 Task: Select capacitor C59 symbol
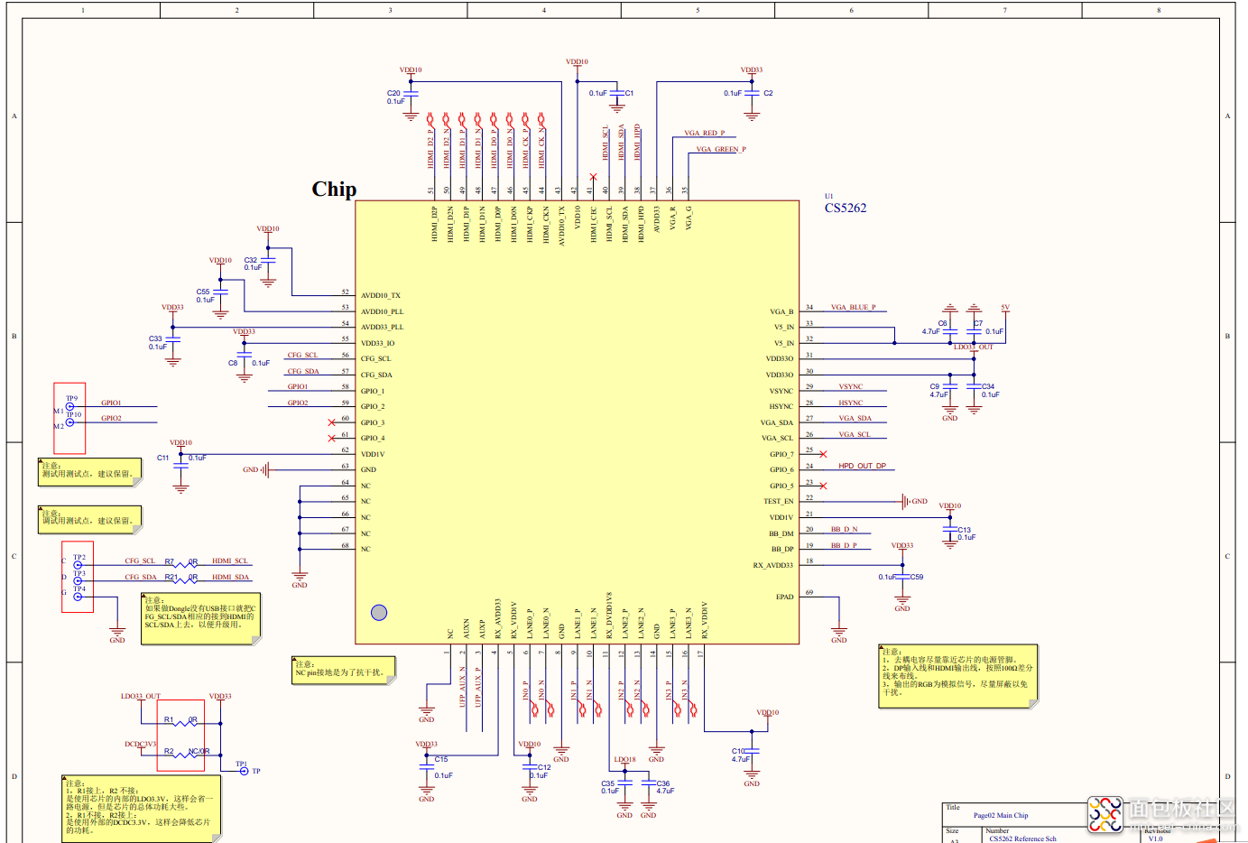pyautogui.click(x=902, y=577)
